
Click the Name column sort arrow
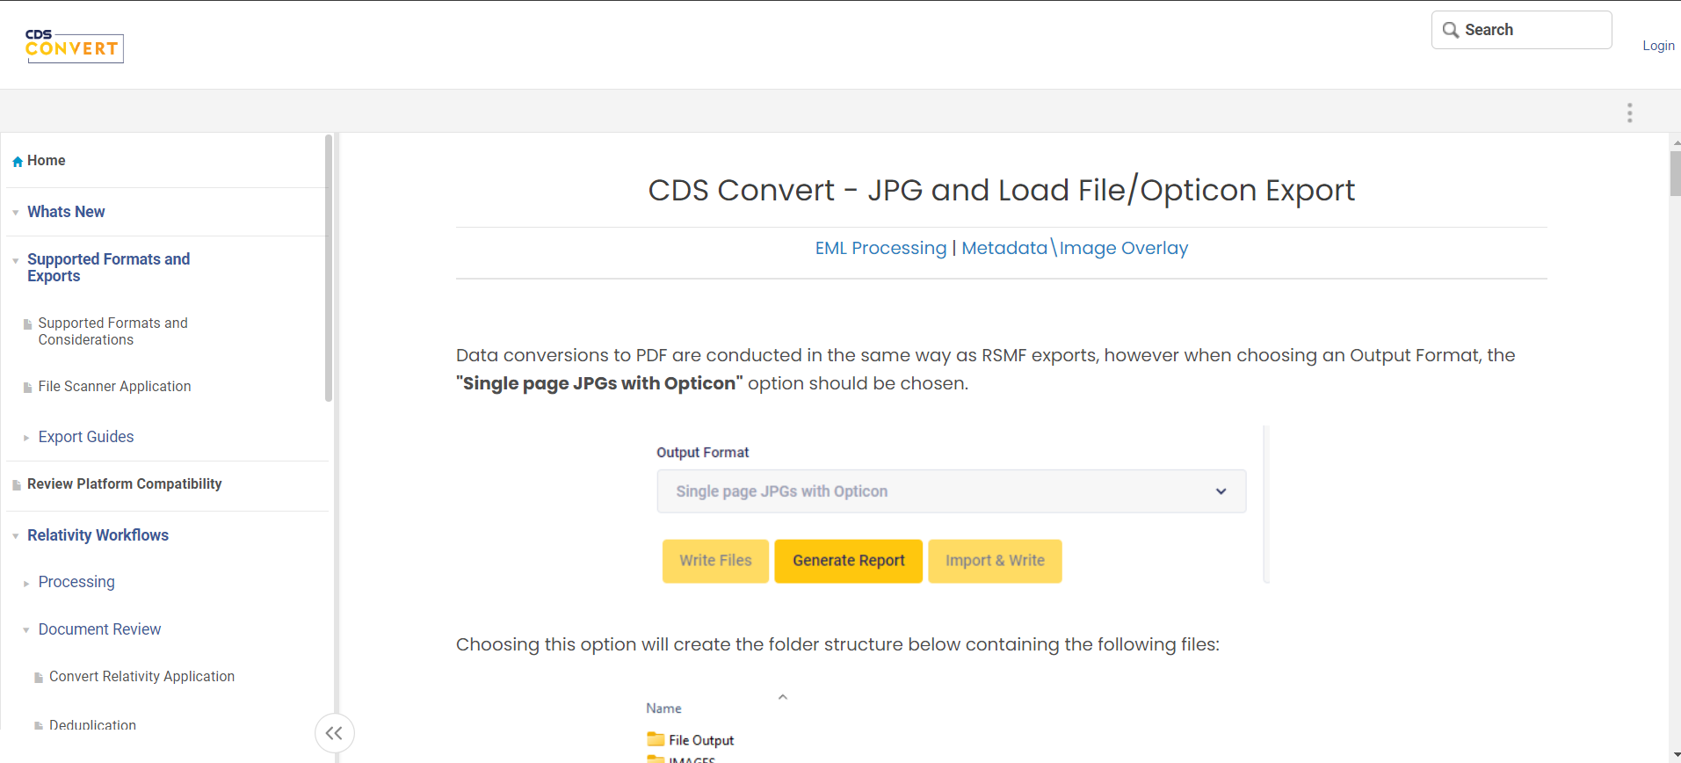pyautogui.click(x=783, y=697)
